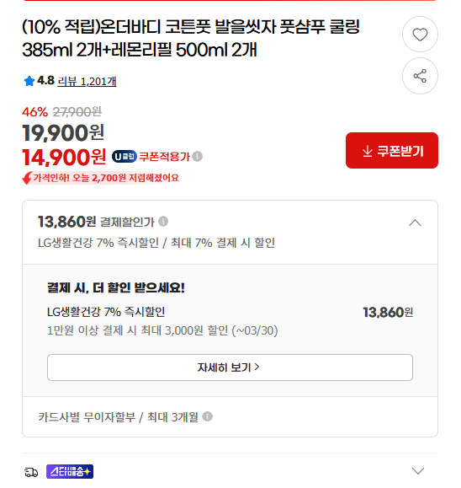This screenshot has width=461, height=488.
Task: Click the 카드사별 무이자할부 text
Action: pyautogui.click(x=87, y=416)
